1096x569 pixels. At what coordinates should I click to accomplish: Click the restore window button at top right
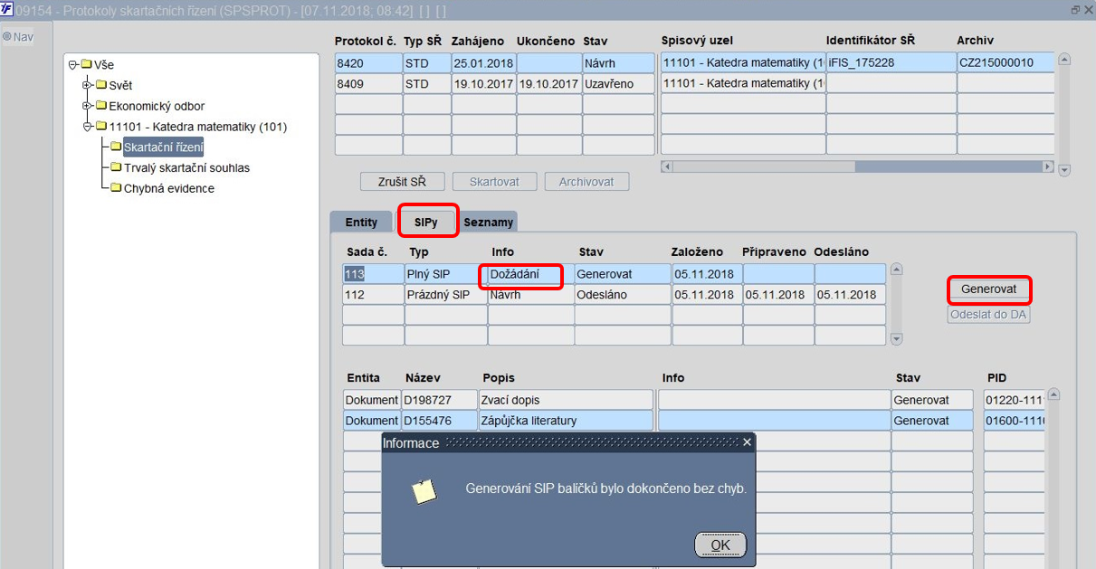pyautogui.click(x=1075, y=10)
